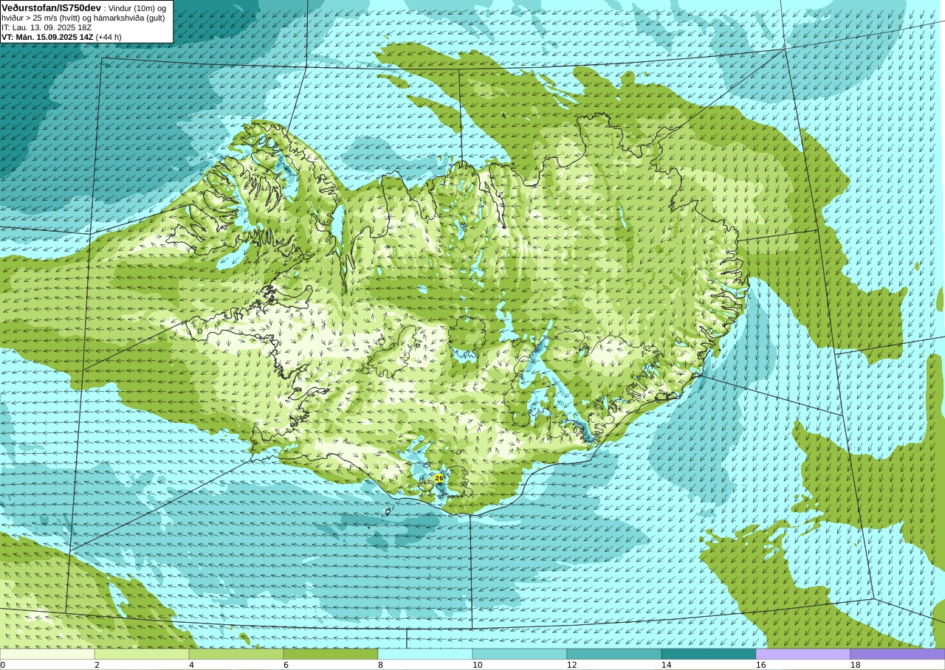Click the violet legend swatch above 18 m/s
Screen dimensions: 945x670
pos(898,654)
